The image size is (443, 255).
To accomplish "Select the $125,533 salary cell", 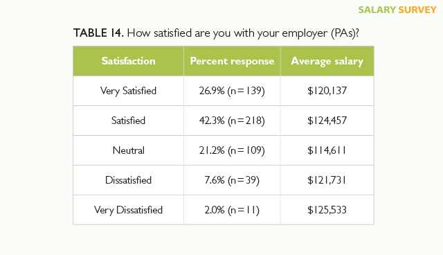I will (327, 210).
